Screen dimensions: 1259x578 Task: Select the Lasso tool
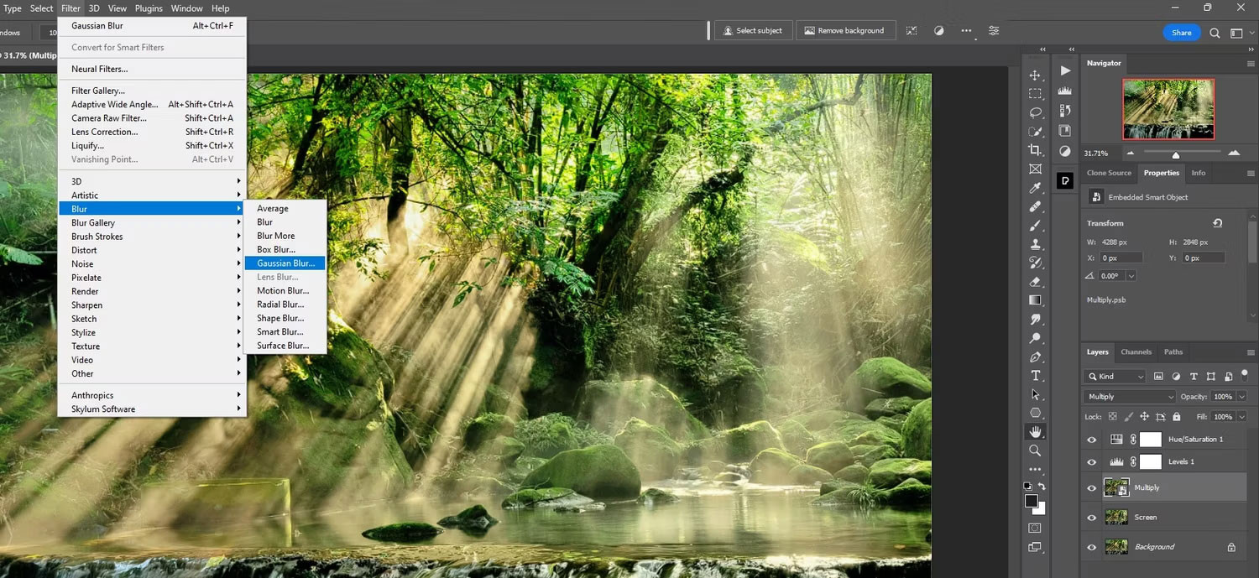tap(1035, 112)
